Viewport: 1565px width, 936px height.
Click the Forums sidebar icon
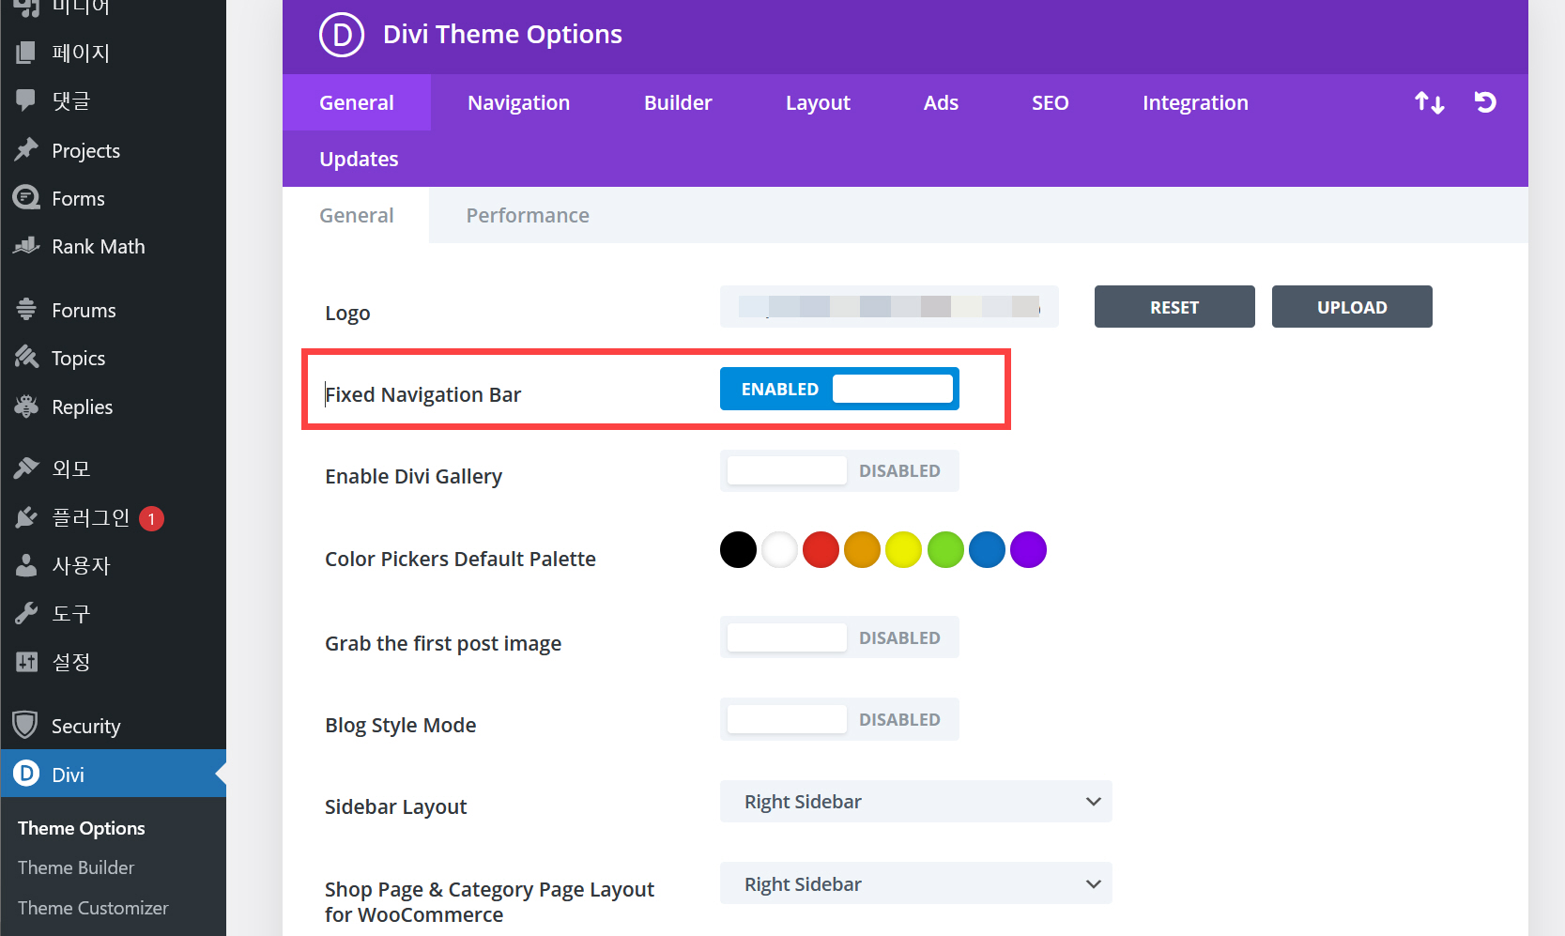pyautogui.click(x=26, y=310)
